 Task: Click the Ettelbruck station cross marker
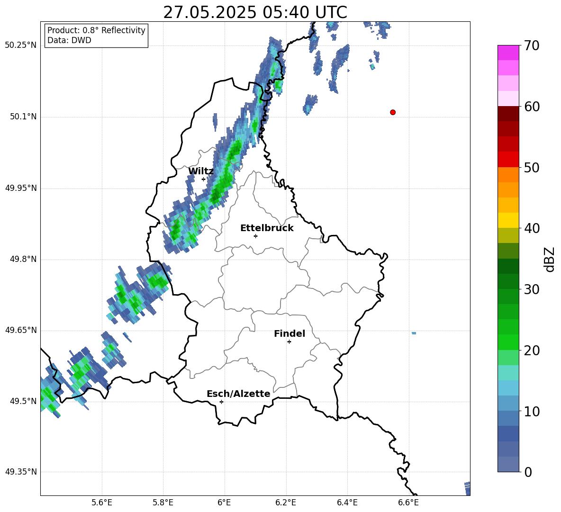click(x=255, y=236)
